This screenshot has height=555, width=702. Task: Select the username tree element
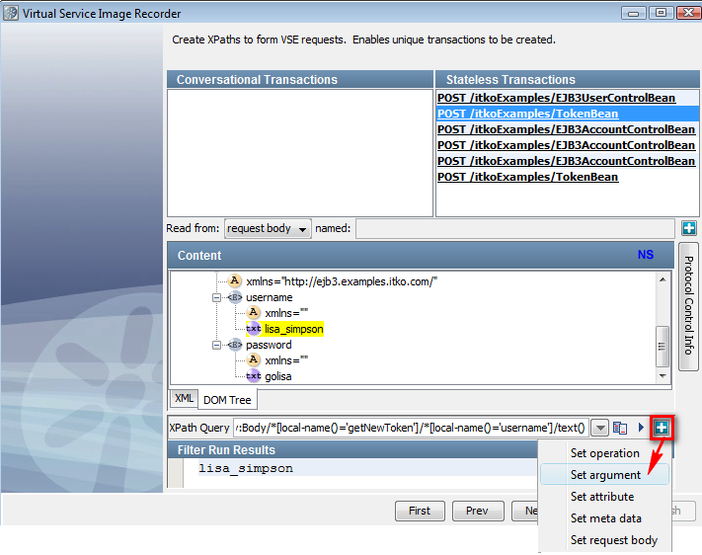tap(270, 297)
